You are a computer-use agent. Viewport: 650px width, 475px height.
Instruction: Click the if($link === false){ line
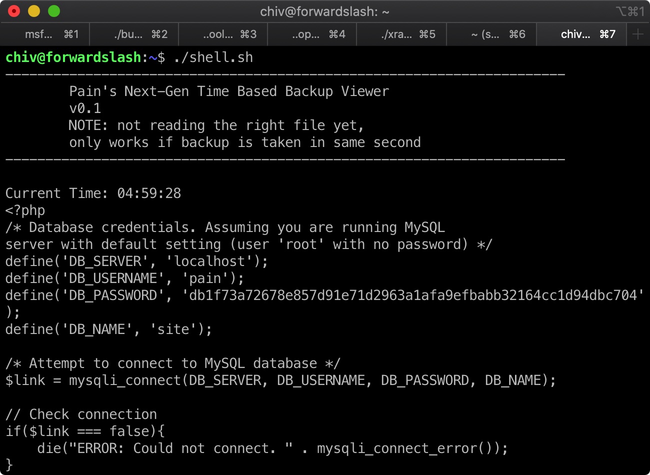coord(85,431)
